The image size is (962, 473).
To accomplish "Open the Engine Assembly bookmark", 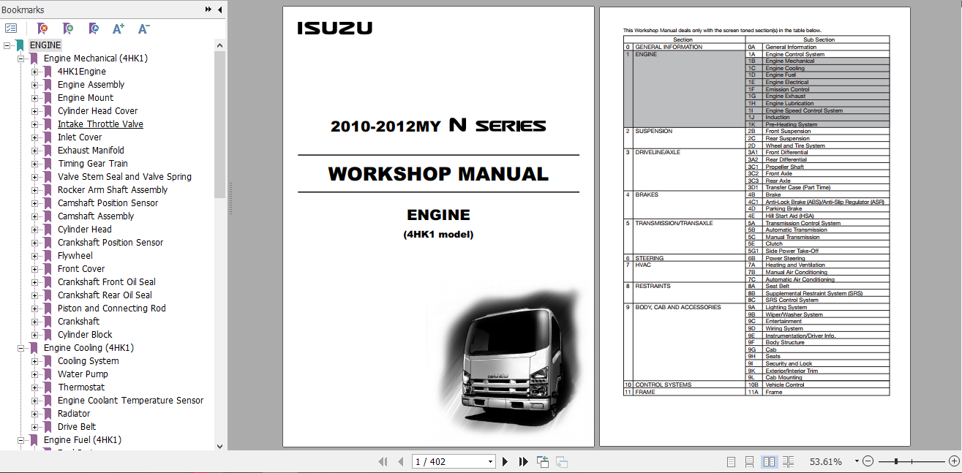I will point(91,85).
